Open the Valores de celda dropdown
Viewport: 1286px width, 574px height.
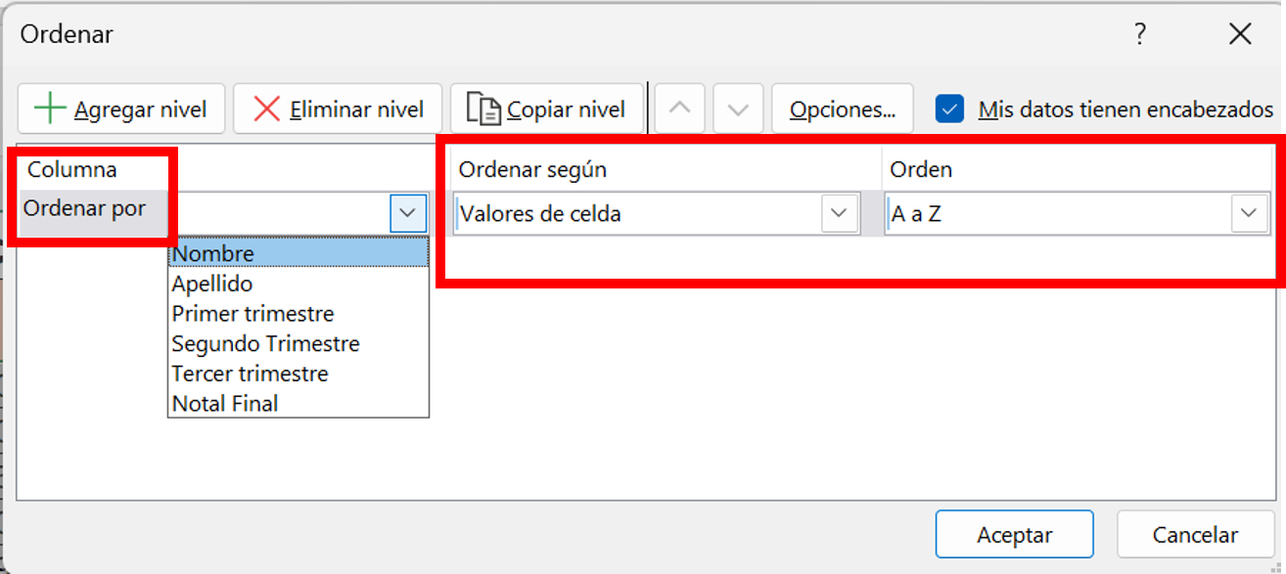point(840,213)
